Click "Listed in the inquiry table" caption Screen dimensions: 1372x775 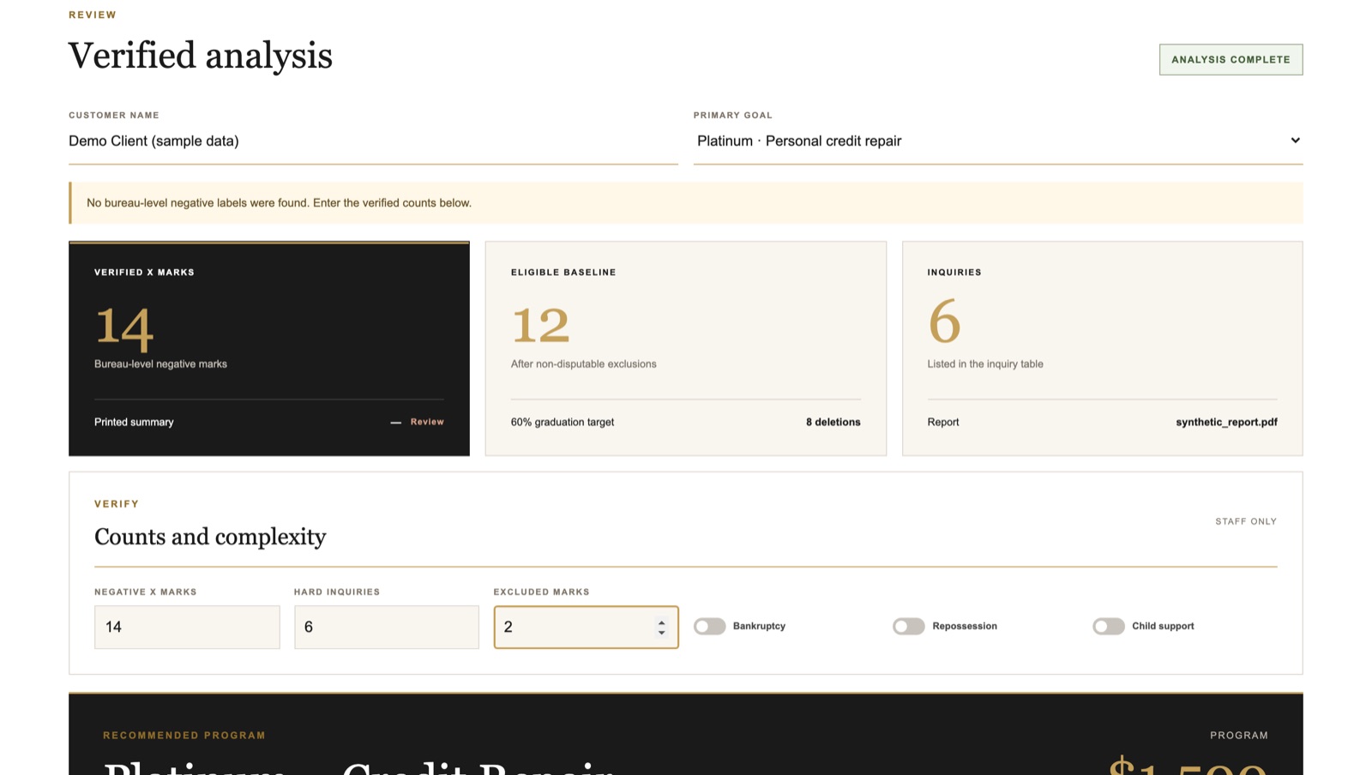tap(985, 364)
